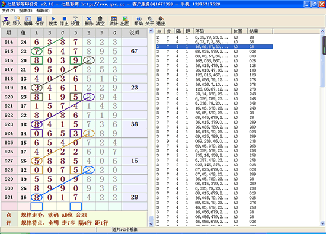The image size is (326, 234).
Task: Select result row 168,036,567
Action: pyautogui.click(x=215, y=60)
